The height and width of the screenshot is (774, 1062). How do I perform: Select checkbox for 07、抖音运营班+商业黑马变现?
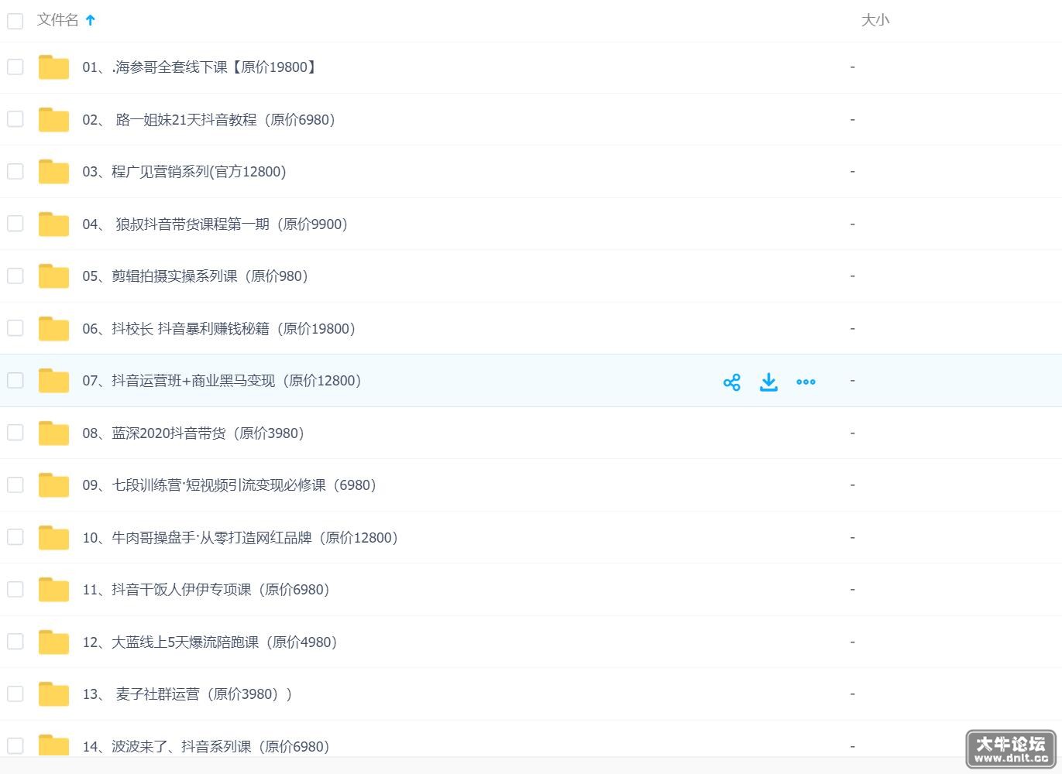pyautogui.click(x=15, y=380)
